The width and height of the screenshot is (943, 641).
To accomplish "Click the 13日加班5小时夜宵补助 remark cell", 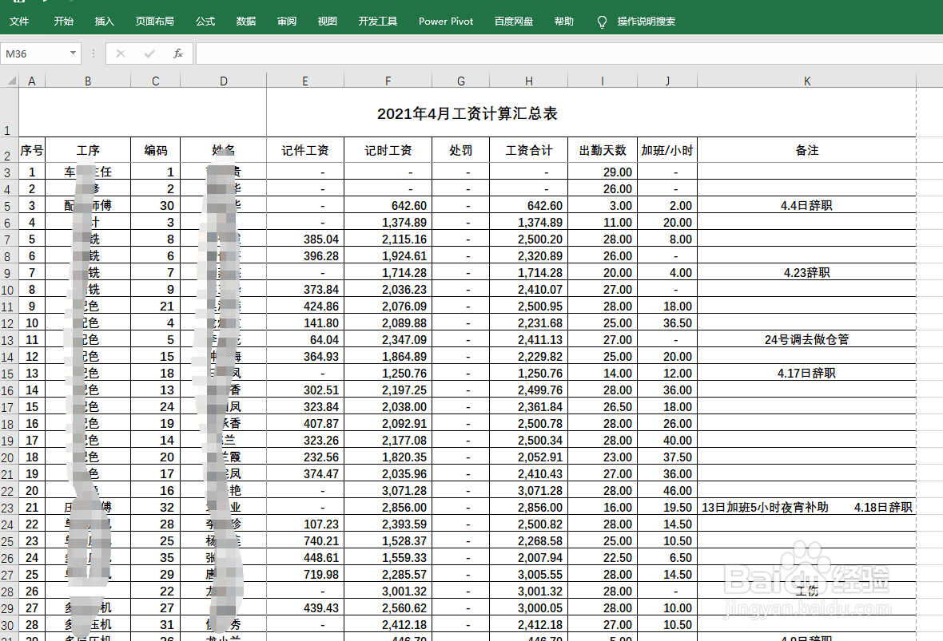I will click(x=806, y=508).
